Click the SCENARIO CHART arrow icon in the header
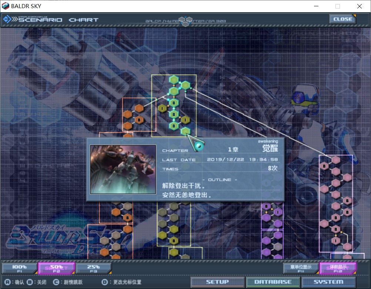The height and width of the screenshot is (289, 371). pos(7,19)
